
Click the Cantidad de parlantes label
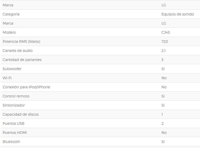pos(22,60)
